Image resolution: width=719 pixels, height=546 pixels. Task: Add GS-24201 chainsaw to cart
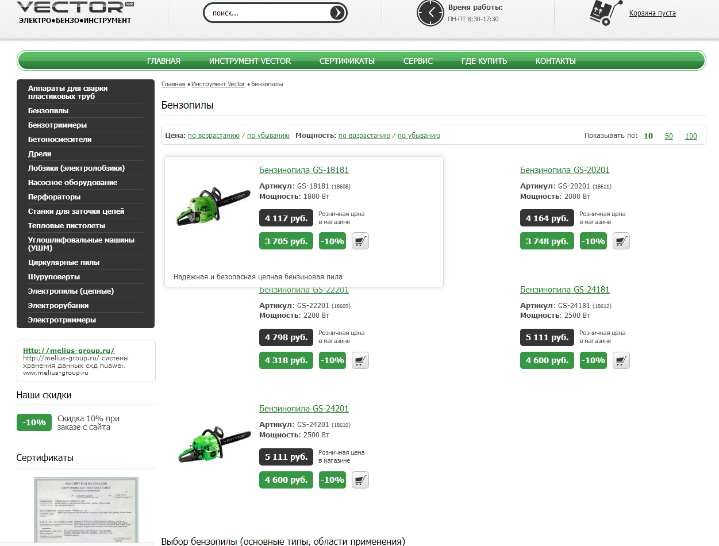(x=360, y=480)
